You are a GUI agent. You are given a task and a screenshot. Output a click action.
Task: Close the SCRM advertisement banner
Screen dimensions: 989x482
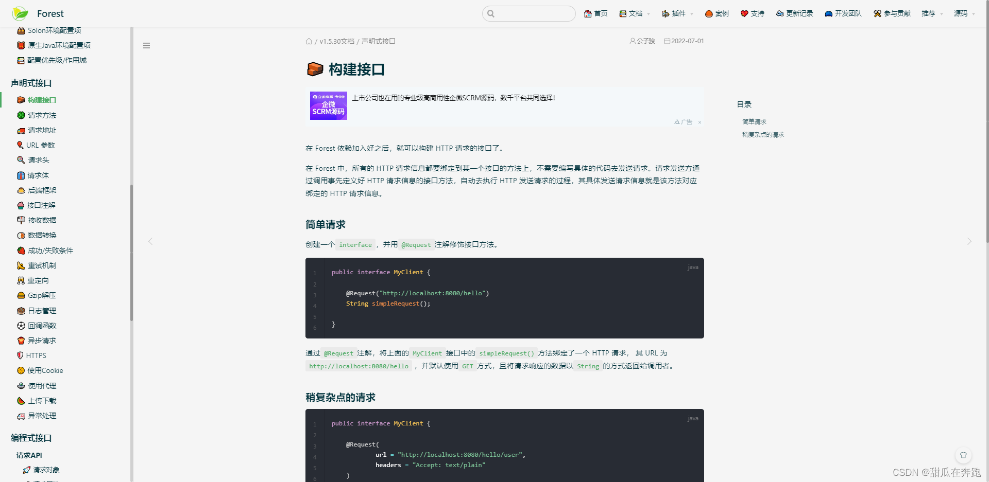tap(700, 122)
